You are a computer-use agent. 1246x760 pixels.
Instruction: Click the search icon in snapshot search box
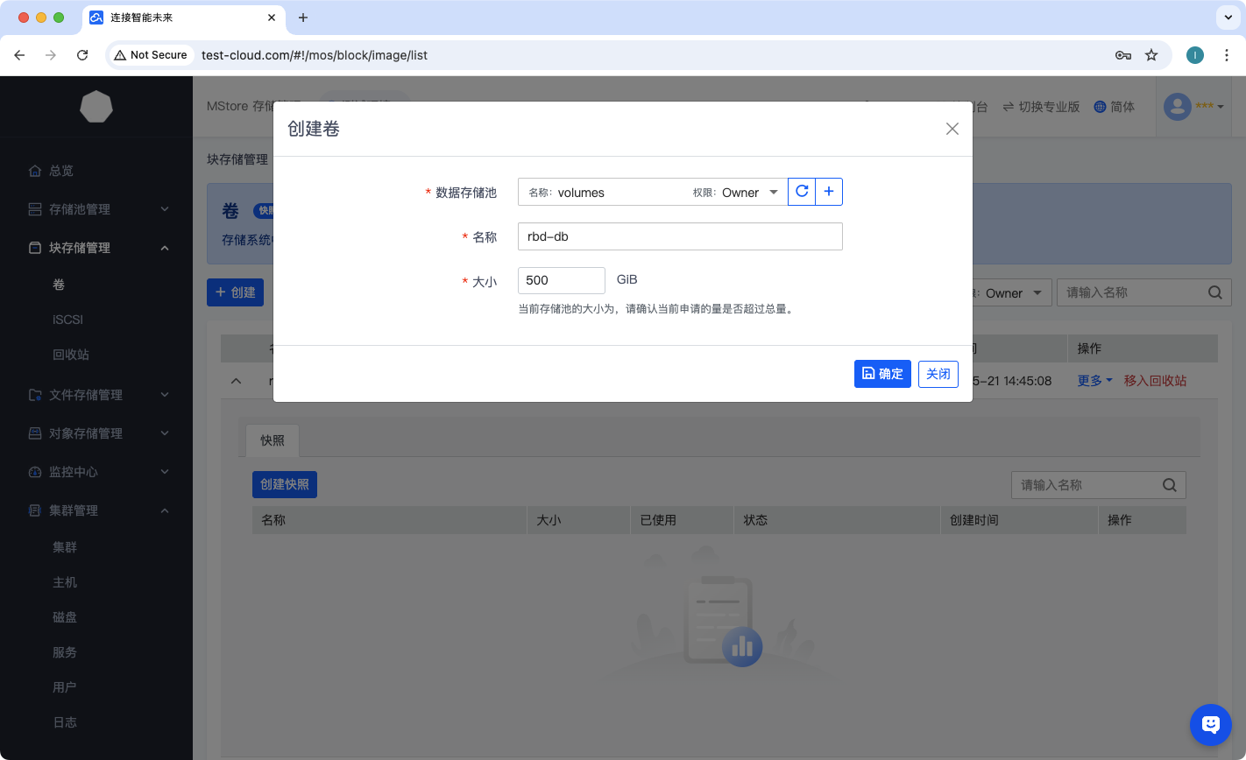click(1169, 485)
